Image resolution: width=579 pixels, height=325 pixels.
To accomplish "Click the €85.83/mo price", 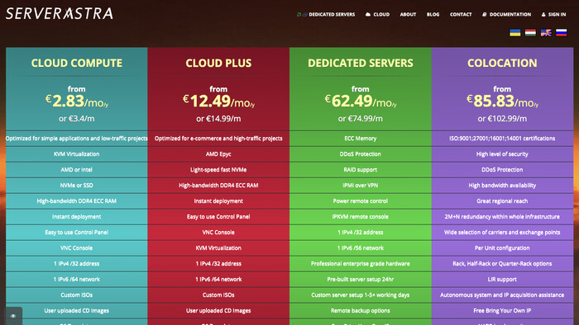I will 502,101.
